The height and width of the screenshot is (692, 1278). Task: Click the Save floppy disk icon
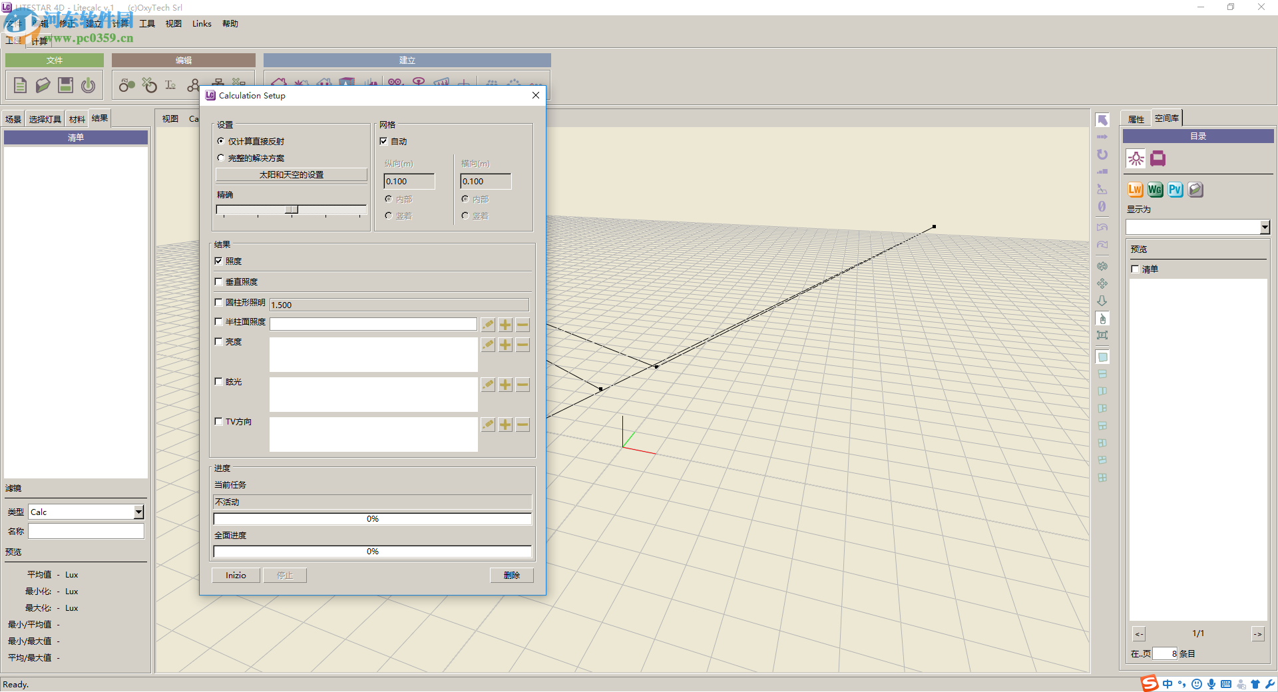pos(65,85)
